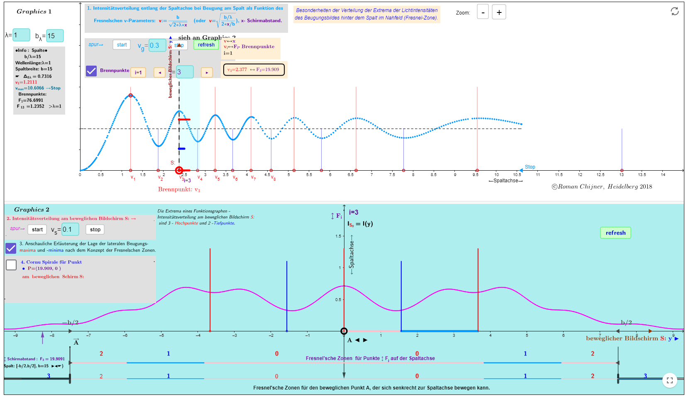Select first maximum point on blue curve
686x397 pixels.
coord(131,96)
